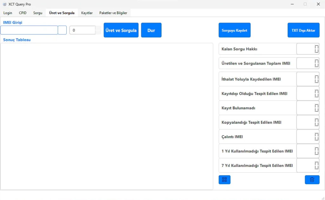Click the Kalan Sorgu Hakkı counter box
Image resolution: width=325 pixels, height=200 pixels.
tap(308, 49)
